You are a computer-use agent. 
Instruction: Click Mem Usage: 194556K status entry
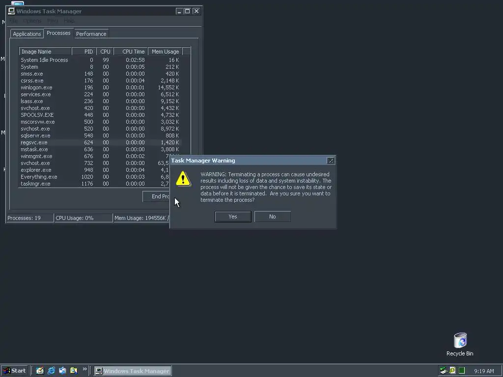point(141,218)
